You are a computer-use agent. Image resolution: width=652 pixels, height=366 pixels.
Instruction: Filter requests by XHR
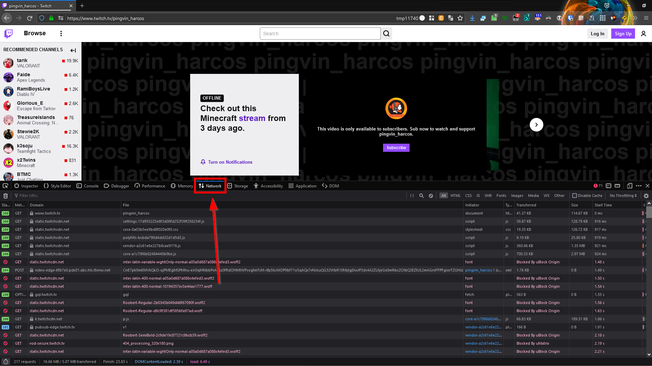coord(488,196)
